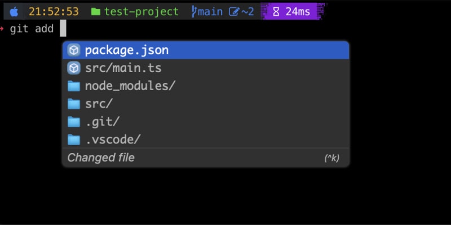The image size is (451, 225).
Task: Select the src/ folder suggestion
Action: click(x=99, y=103)
